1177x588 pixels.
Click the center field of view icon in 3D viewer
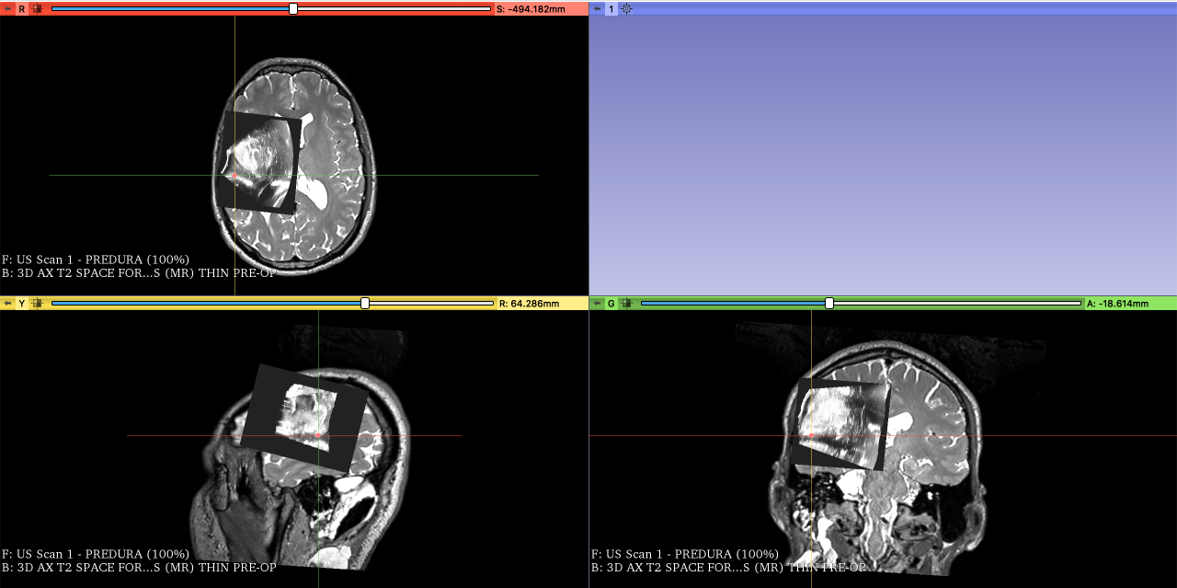pos(626,8)
